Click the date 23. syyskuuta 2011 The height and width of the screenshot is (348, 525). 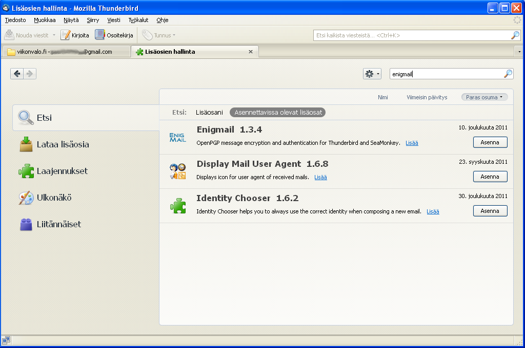click(483, 162)
